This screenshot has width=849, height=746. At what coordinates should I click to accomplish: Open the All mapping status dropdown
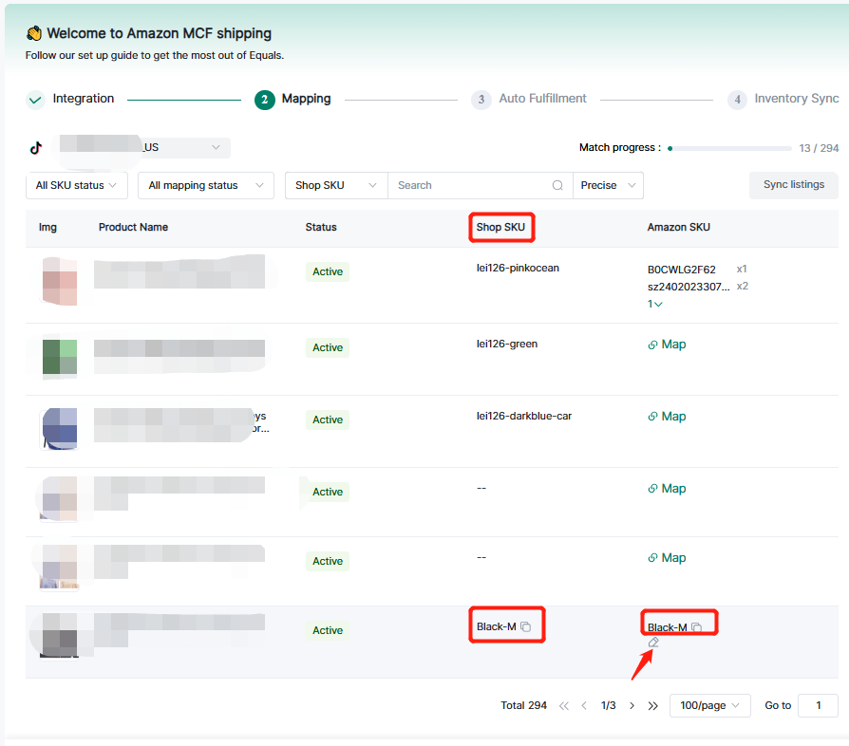[x=205, y=185]
